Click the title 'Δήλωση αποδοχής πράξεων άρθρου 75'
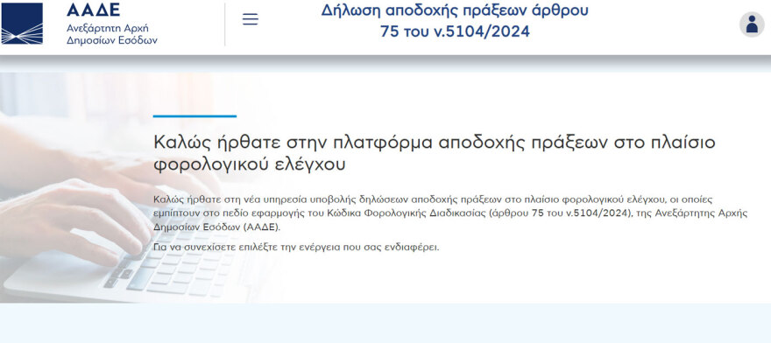 (455, 21)
